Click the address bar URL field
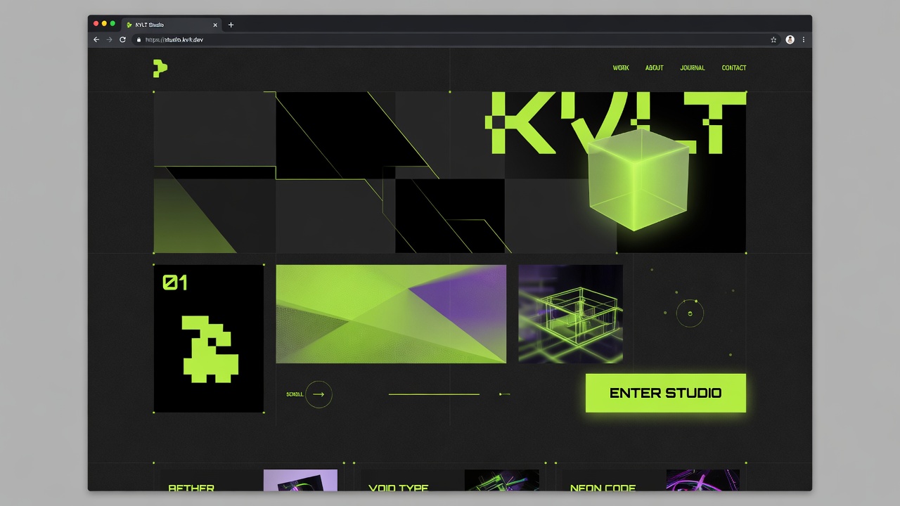 click(x=456, y=40)
